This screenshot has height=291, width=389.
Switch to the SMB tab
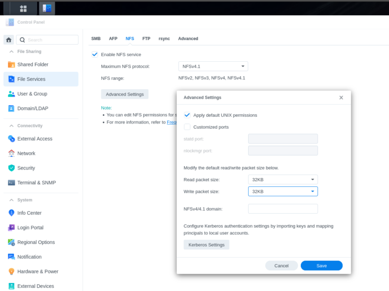[x=96, y=38]
